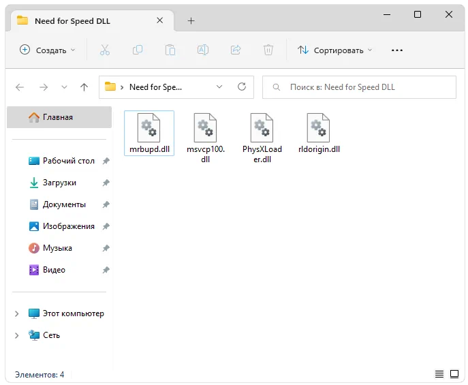
Task: Click the Paste clipboard icon
Action: (170, 50)
